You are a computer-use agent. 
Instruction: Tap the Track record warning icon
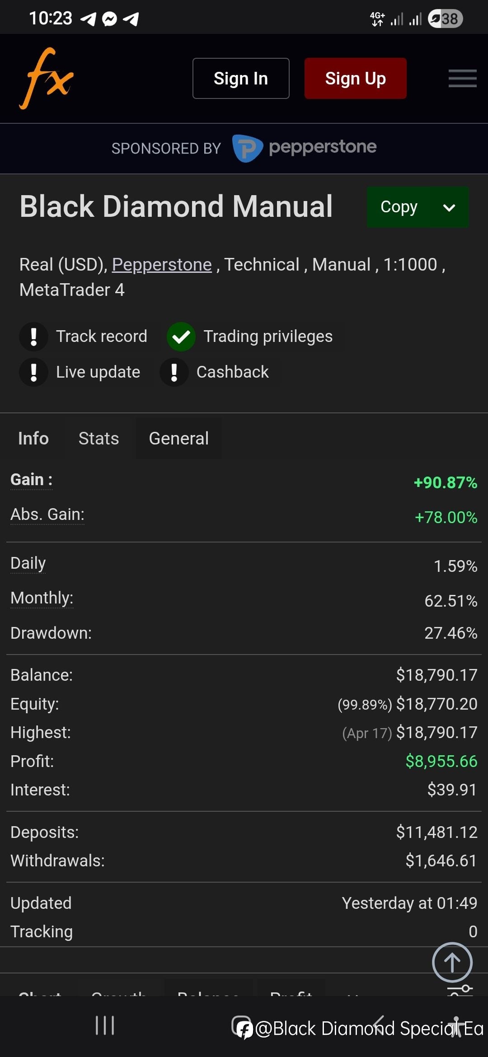coord(33,337)
